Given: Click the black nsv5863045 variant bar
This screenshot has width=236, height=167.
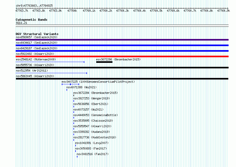Looking at the screenshot, I should tap(122, 79).
